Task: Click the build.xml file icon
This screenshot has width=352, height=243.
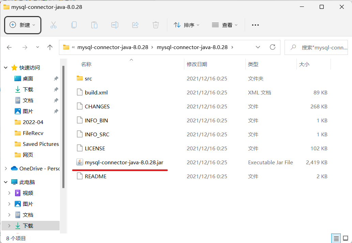Action: [80, 92]
